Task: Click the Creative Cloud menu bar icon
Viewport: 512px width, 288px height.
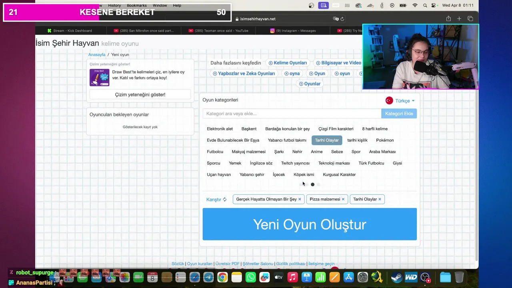Action: 358,5
